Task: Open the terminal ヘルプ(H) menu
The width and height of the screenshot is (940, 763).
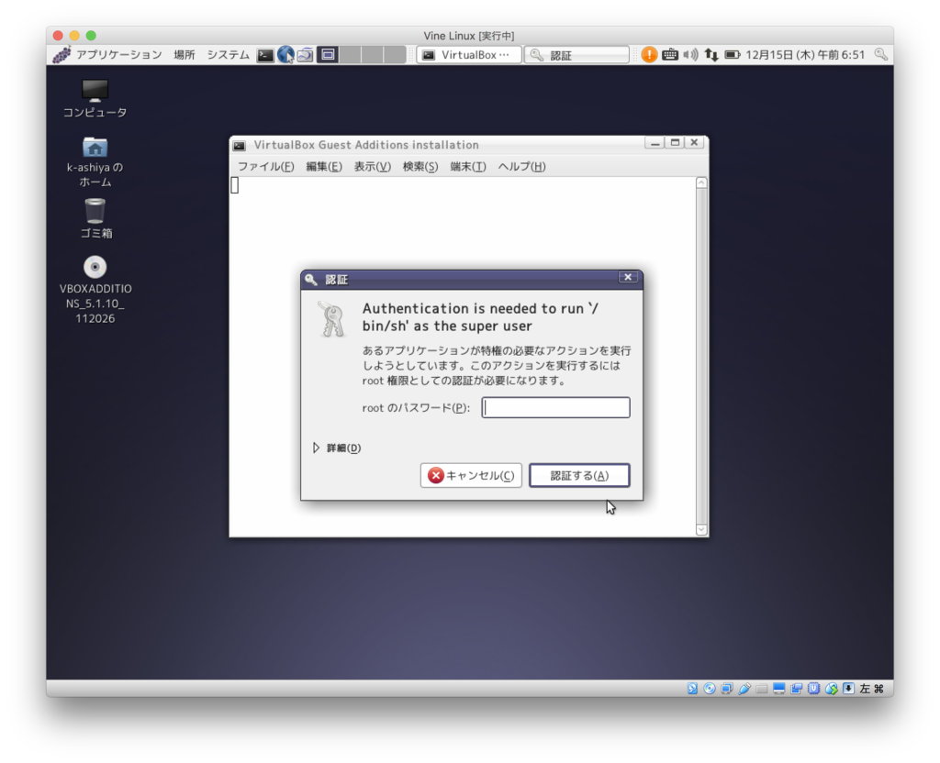Action: [x=521, y=167]
